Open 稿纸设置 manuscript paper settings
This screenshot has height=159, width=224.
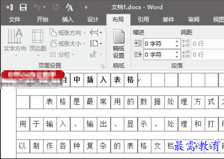119,44
